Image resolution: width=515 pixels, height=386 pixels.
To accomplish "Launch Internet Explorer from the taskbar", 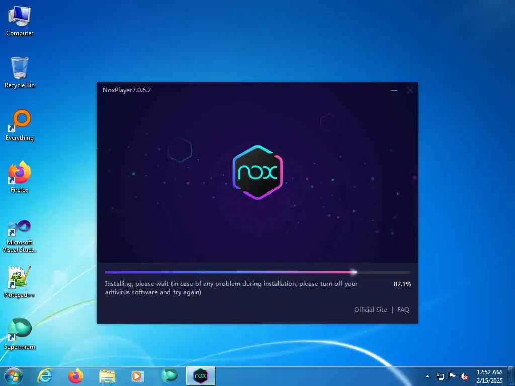I will click(45, 376).
